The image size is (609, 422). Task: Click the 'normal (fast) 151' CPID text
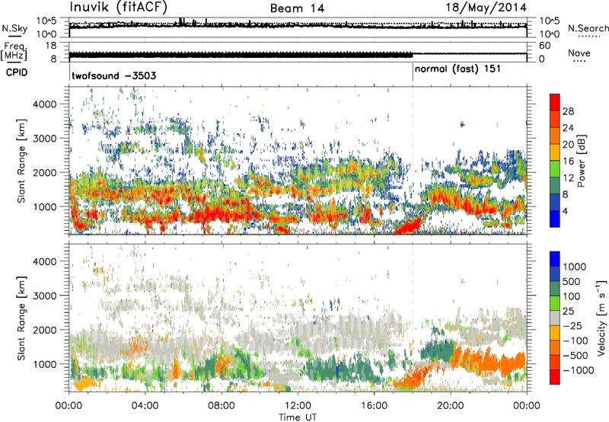tap(458, 69)
